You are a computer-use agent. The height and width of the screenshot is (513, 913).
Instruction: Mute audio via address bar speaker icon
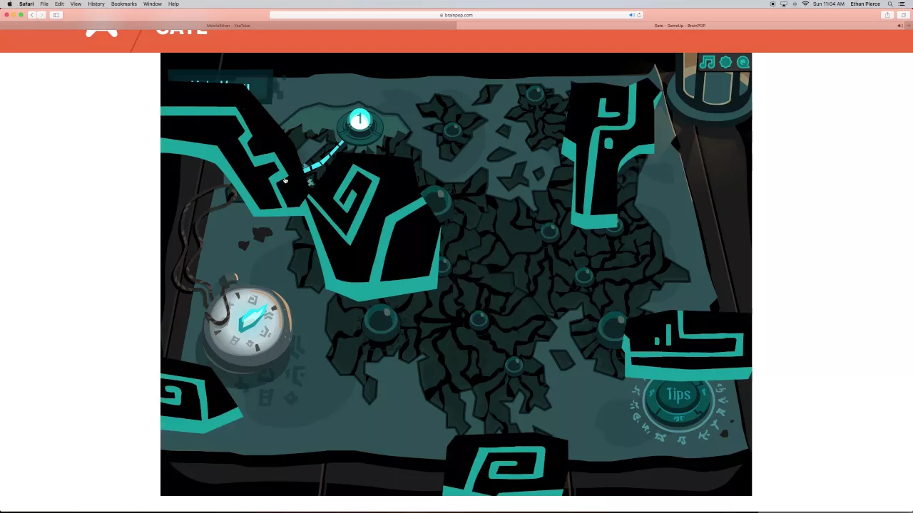click(631, 15)
